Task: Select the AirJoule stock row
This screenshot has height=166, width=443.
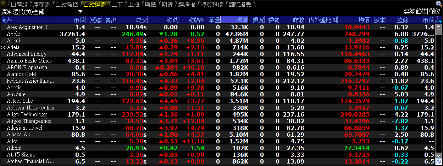Action: click(218, 94)
